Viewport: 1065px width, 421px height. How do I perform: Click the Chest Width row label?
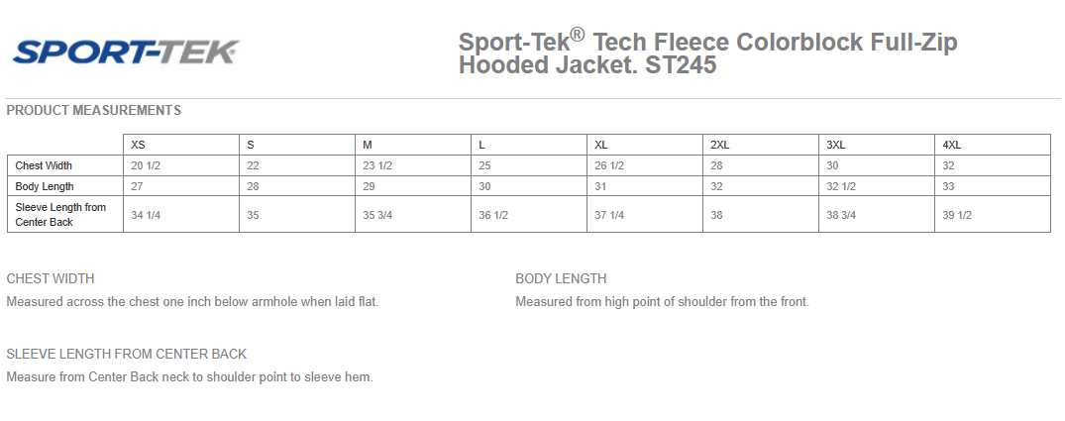pyautogui.click(x=45, y=165)
